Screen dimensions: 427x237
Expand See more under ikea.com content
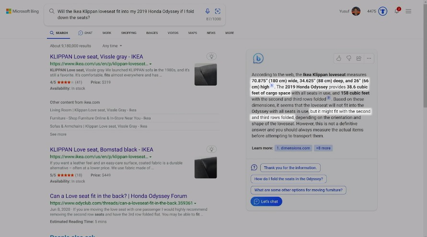click(x=58, y=134)
